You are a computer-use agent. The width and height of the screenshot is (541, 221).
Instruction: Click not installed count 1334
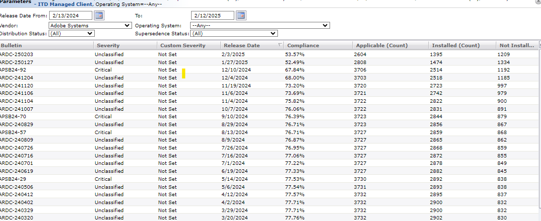[504, 62]
